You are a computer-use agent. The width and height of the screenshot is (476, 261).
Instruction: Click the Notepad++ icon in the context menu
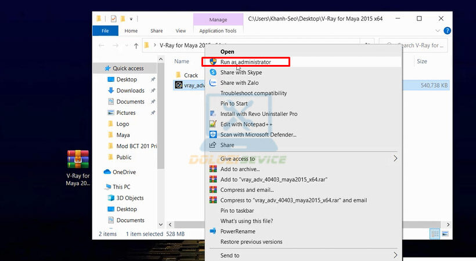click(213, 124)
